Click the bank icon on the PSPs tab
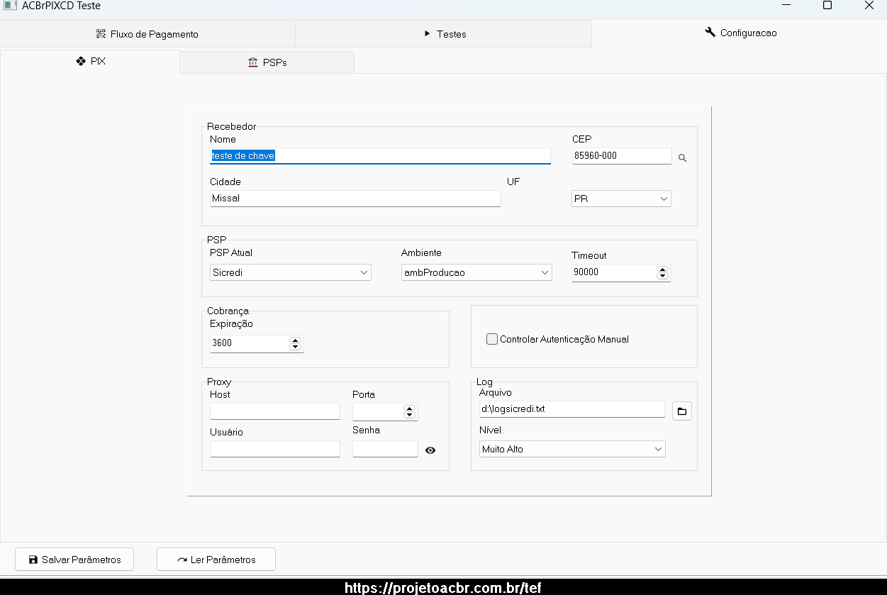887x595 pixels. coord(253,62)
